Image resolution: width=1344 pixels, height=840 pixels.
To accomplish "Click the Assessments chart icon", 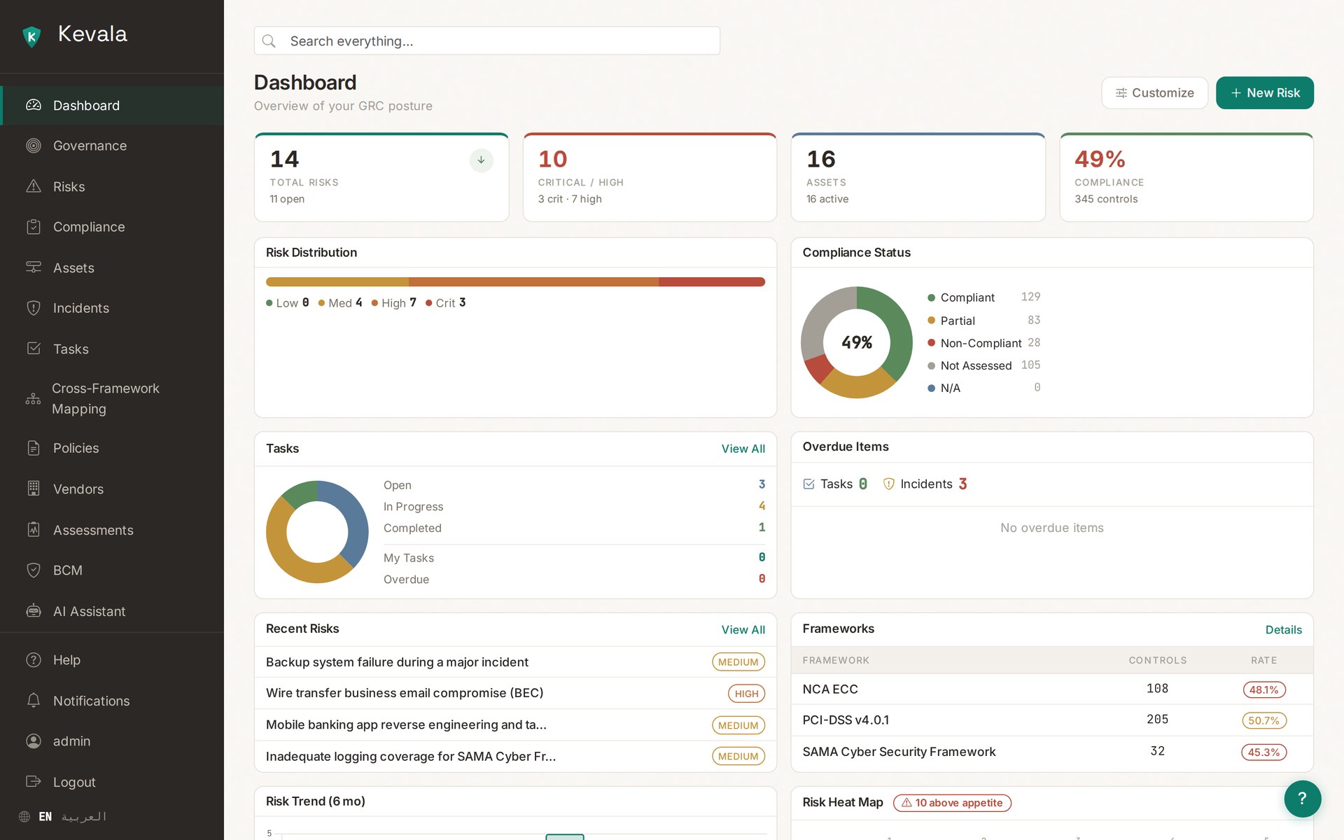I will pyautogui.click(x=34, y=530).
